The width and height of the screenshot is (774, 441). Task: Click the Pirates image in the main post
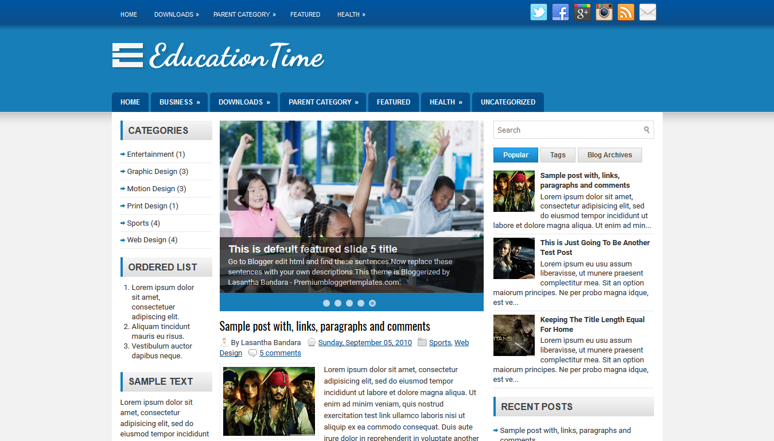(269, 401)
